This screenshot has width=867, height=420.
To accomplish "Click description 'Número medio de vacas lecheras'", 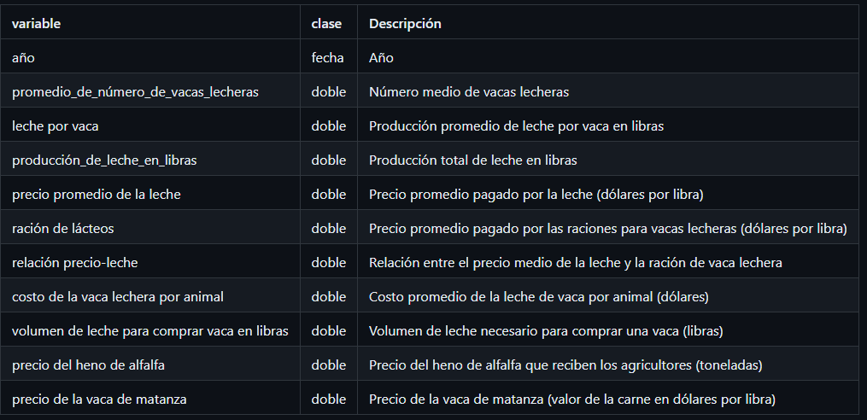I will (x=469, y=91).
